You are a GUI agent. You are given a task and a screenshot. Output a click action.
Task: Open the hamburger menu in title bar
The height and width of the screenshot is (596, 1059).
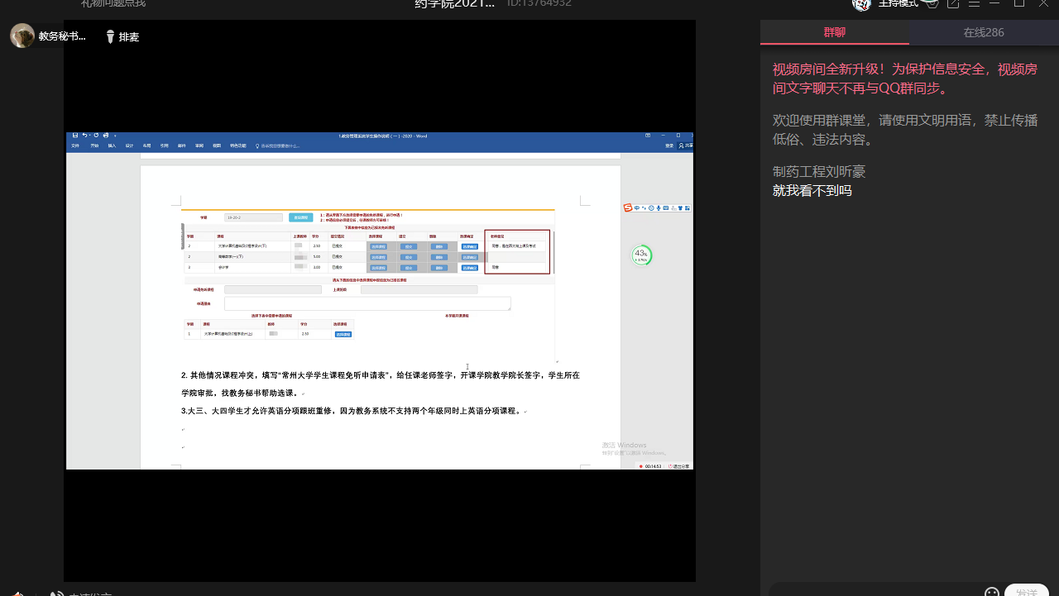[x=975, y=3]
